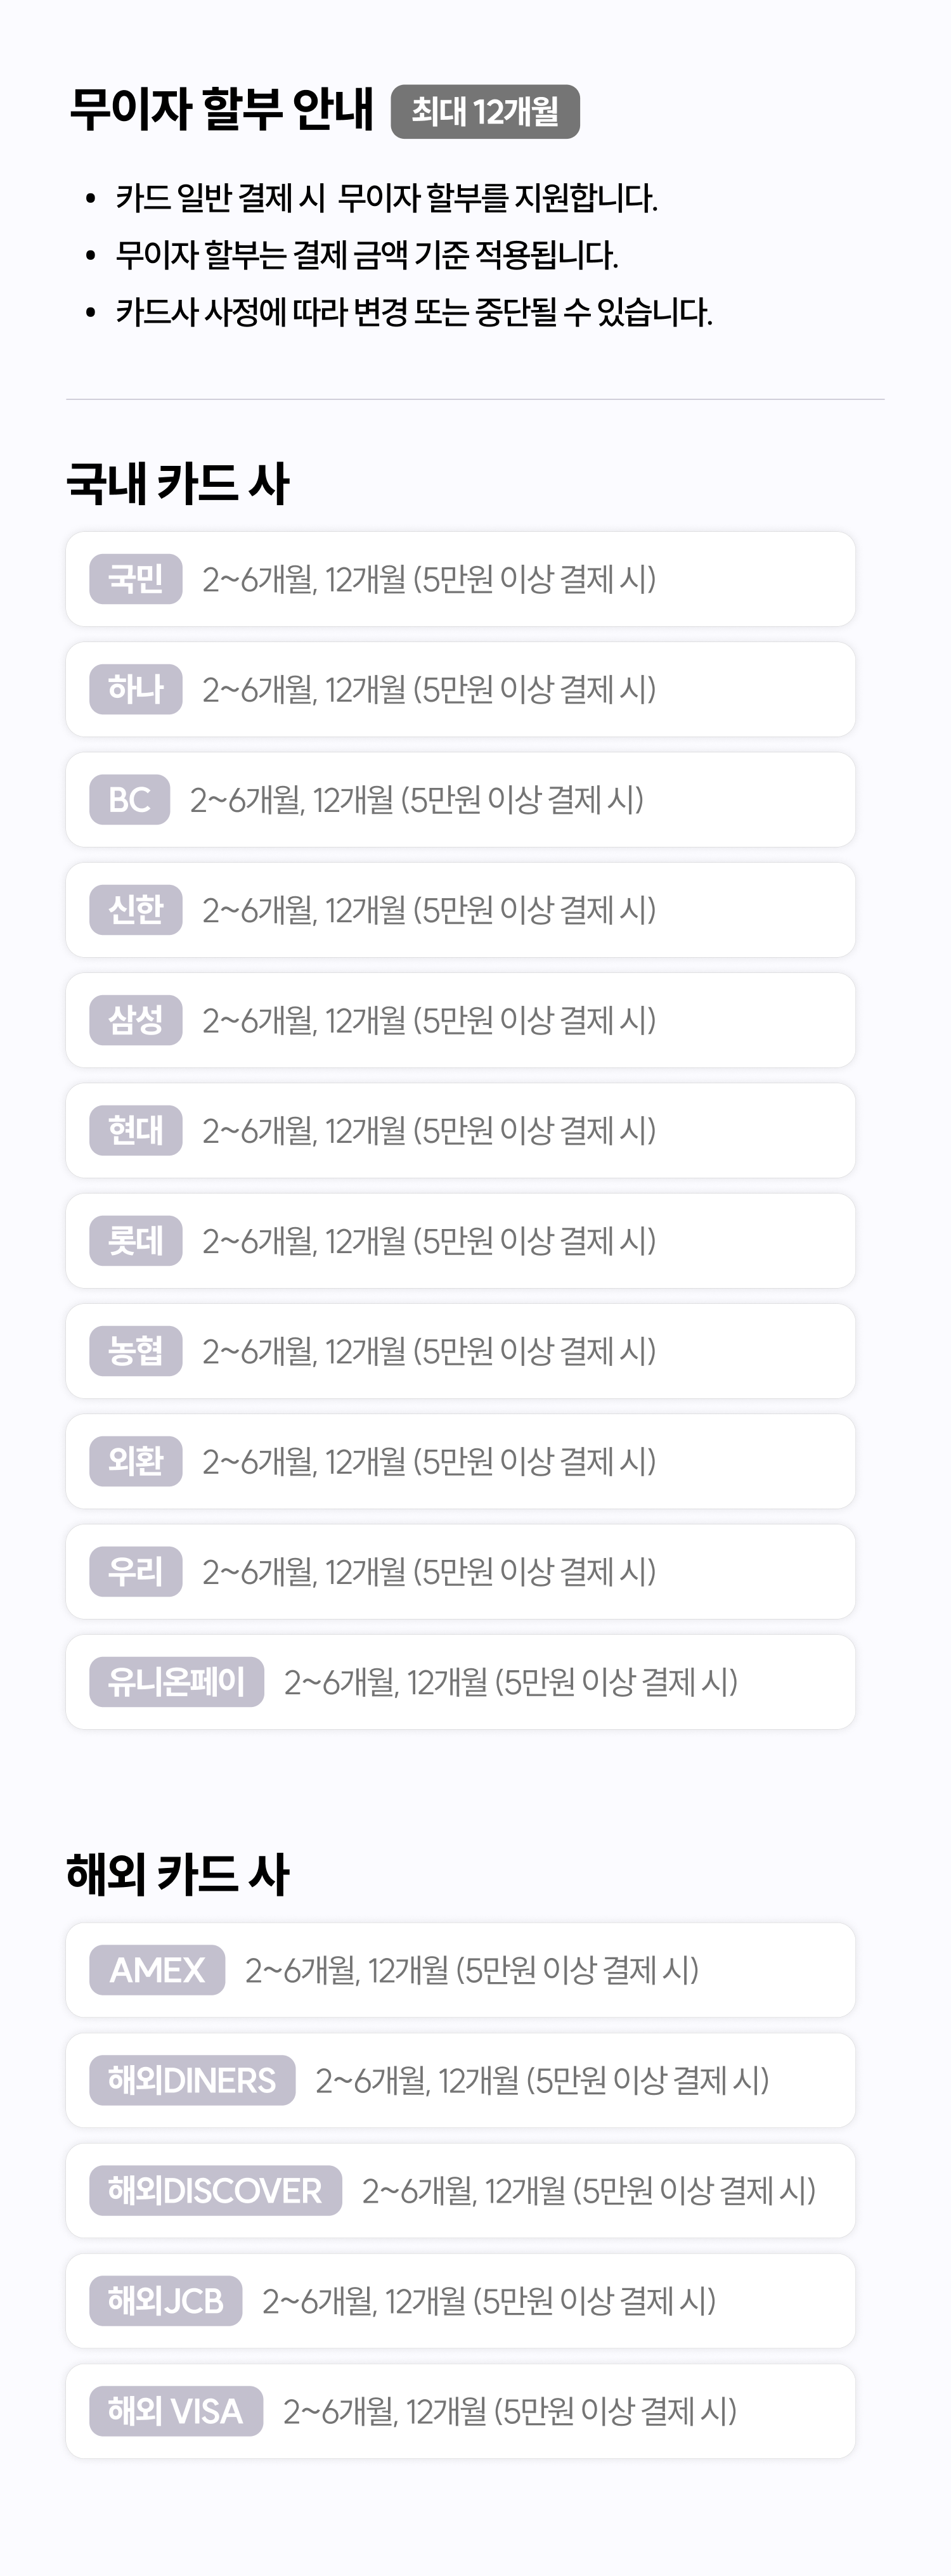Choose the 외환 card badge
This screenshot has width=951, height=2576.
click(x=135, y=1461)
